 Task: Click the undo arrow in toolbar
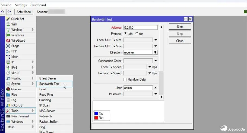[3, 12]
